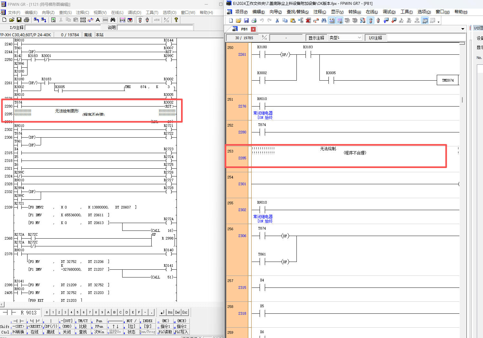483x338 pixels.
Task: Toggle the I/O注释 button in GR7 bar
Action: coord(375,38)
